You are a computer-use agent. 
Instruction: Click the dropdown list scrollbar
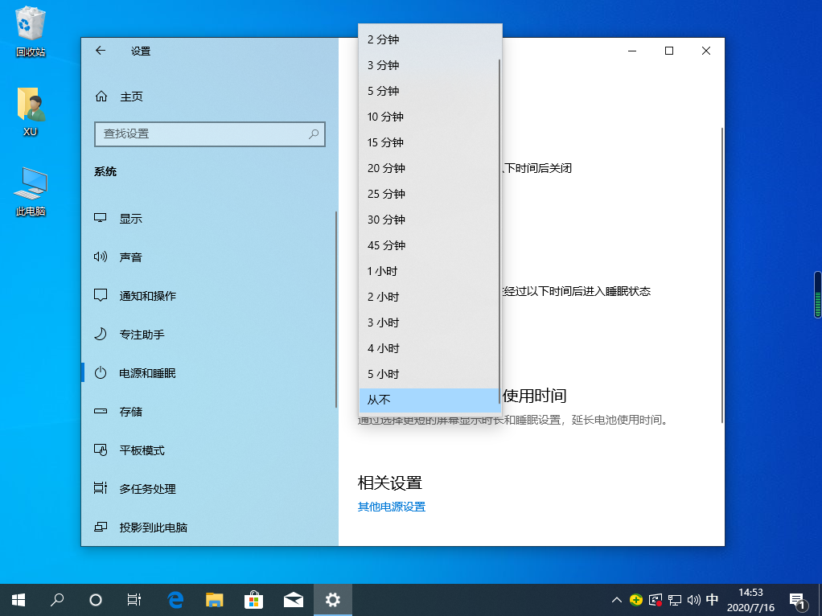tap(499, 231)
